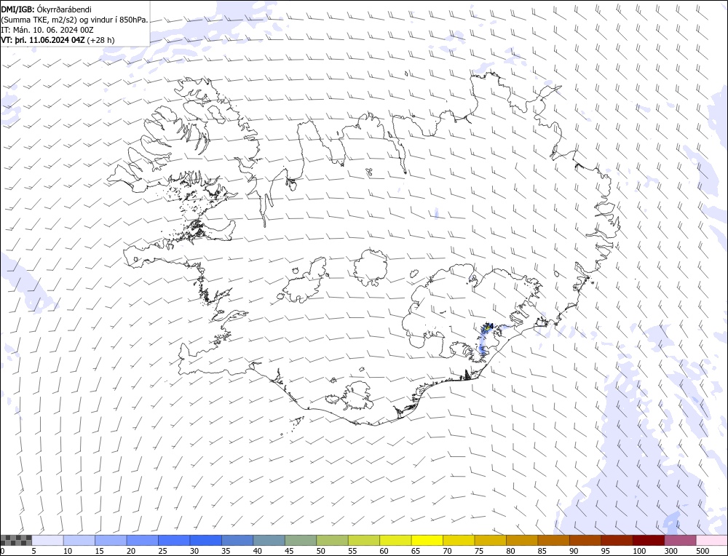728x556 pixels.
Task: Select the bright yellow 65–70 legend swatch
Action: tap(427, 540)
